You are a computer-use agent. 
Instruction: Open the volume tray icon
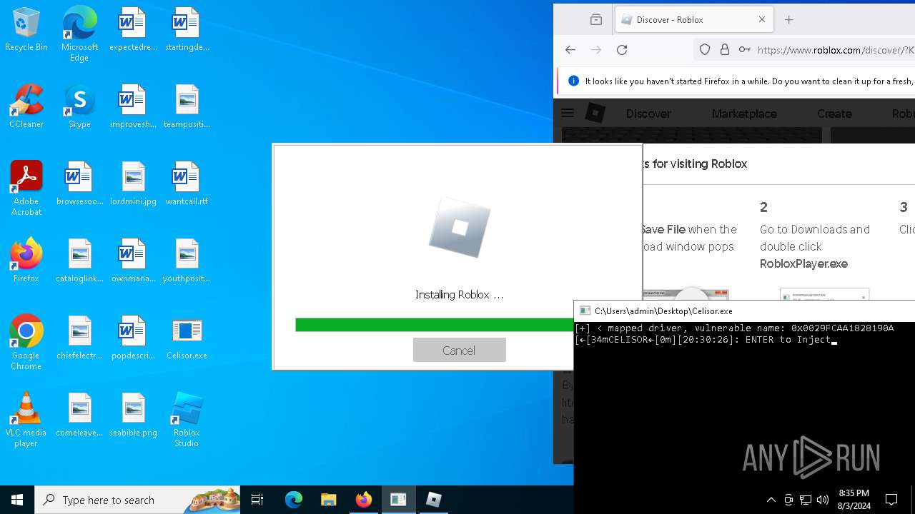(x=823, y=500)
